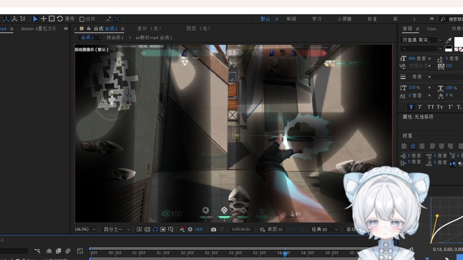Click the 预合成1 breadcrumb link
Viewport: 463px width, 260px height.
coord(115,37)
